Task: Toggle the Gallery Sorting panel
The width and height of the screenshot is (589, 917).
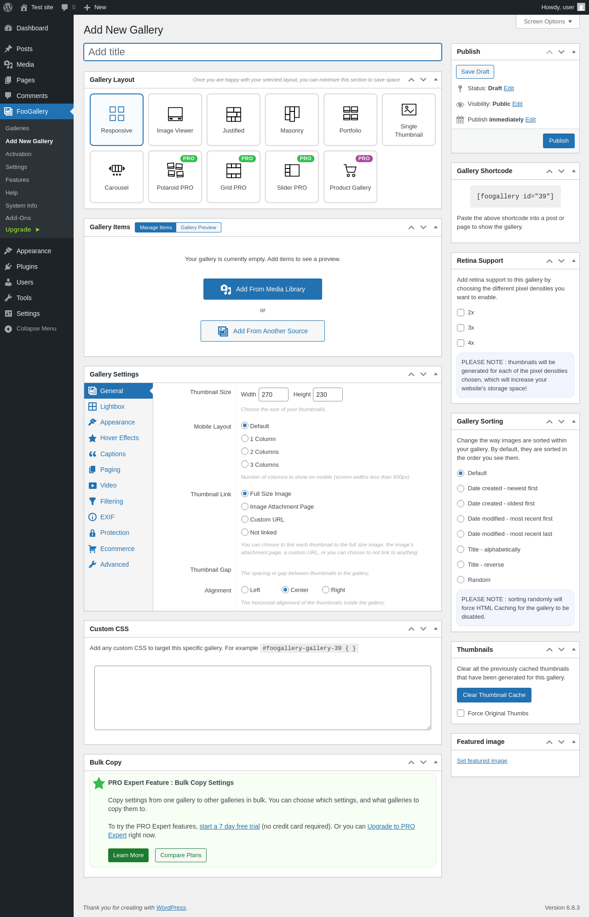Action: (574, 422)
